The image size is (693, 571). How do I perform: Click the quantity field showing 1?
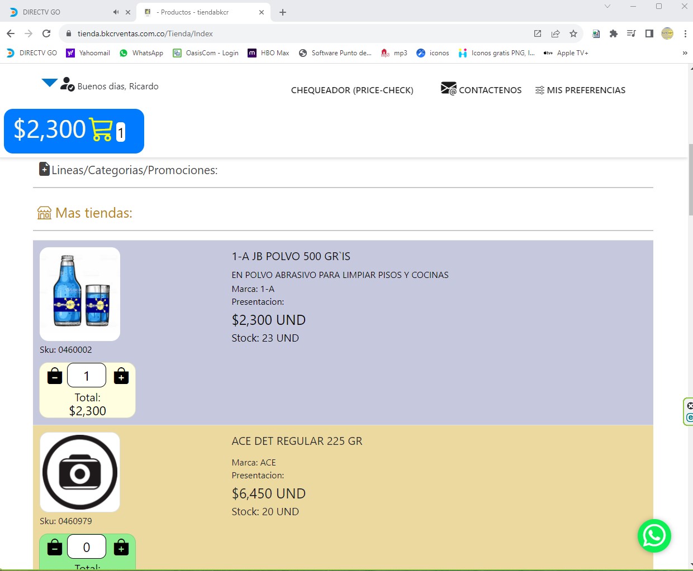pos(87,375)
